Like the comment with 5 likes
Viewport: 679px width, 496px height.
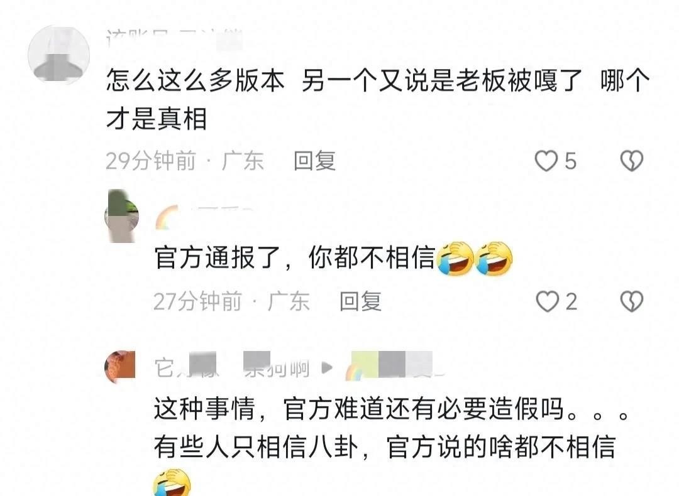pyautogui.click(x=546, y=161)
